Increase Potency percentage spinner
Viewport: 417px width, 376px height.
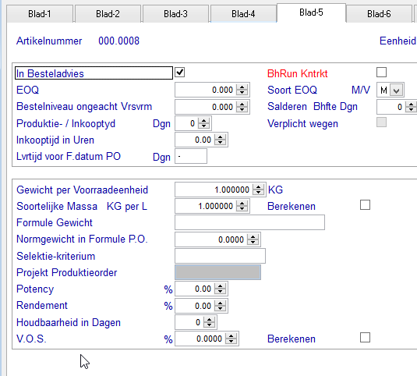[x=220, y=286]
